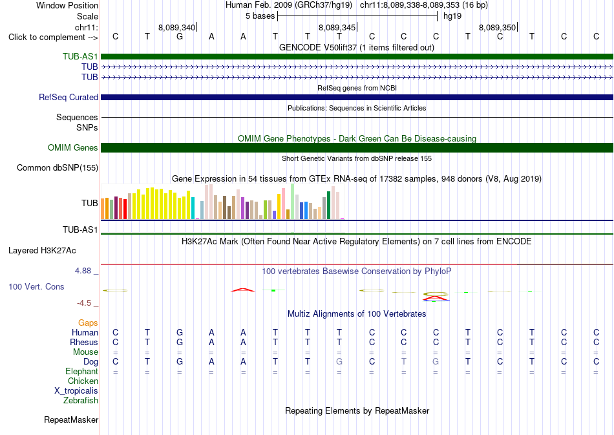Open the TUB-AS1 label beside the GENCODE track
This screenshot has width=614, height=435.
coord(80,56)
